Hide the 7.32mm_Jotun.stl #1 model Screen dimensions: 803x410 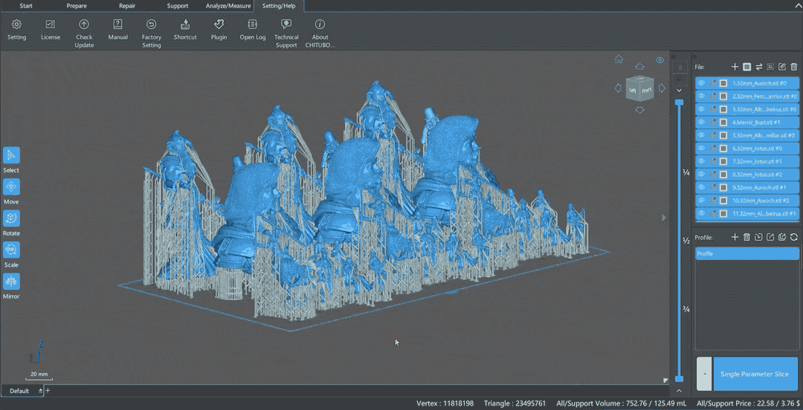[702, 161]
